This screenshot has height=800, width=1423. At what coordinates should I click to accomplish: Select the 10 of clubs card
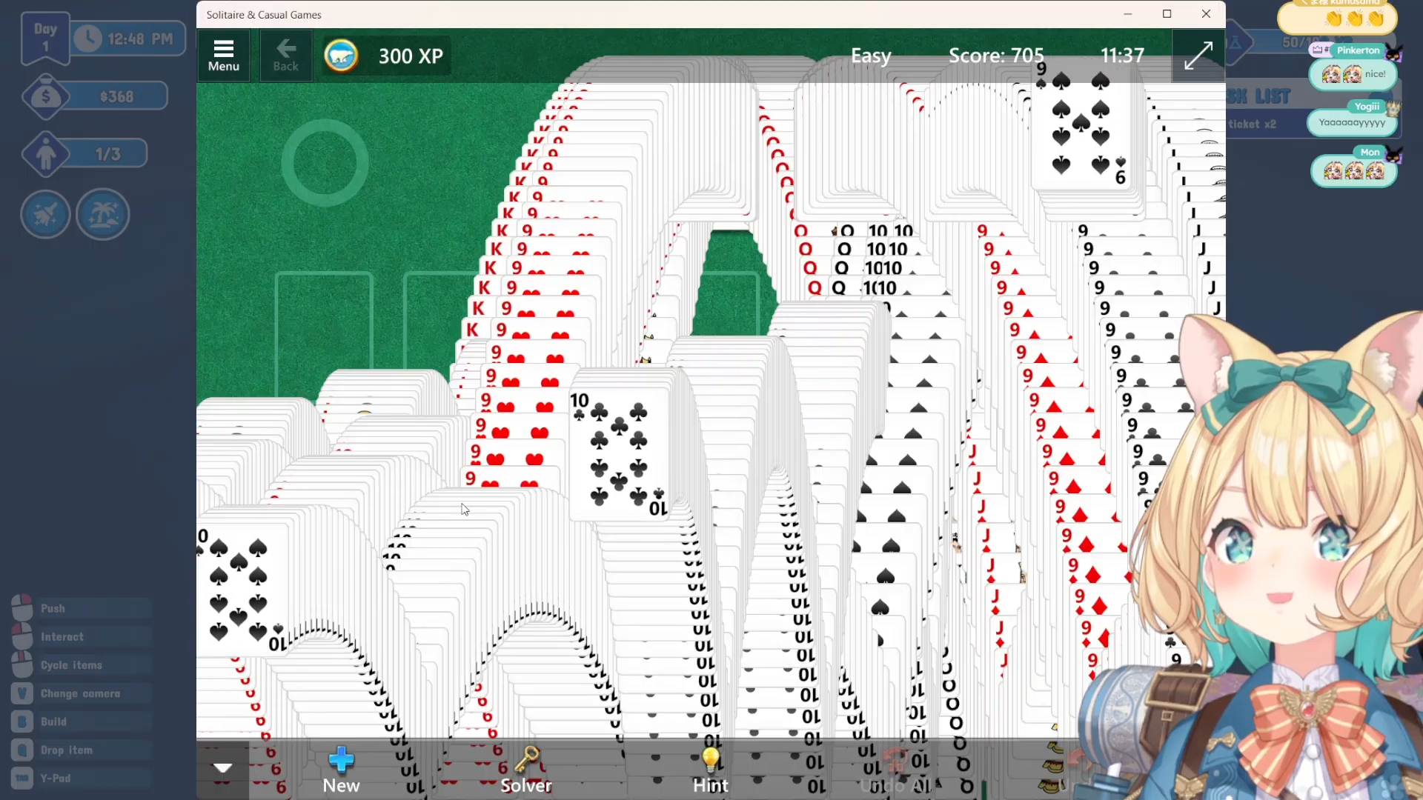tap(618, 453)
